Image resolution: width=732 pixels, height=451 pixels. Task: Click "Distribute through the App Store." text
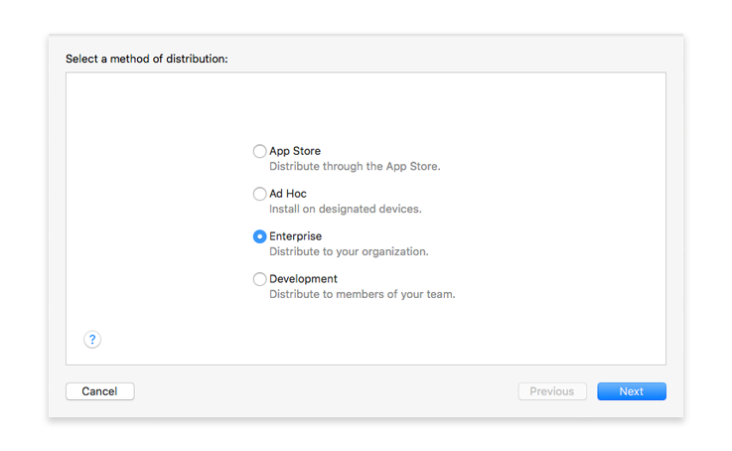tap(355, 166)
